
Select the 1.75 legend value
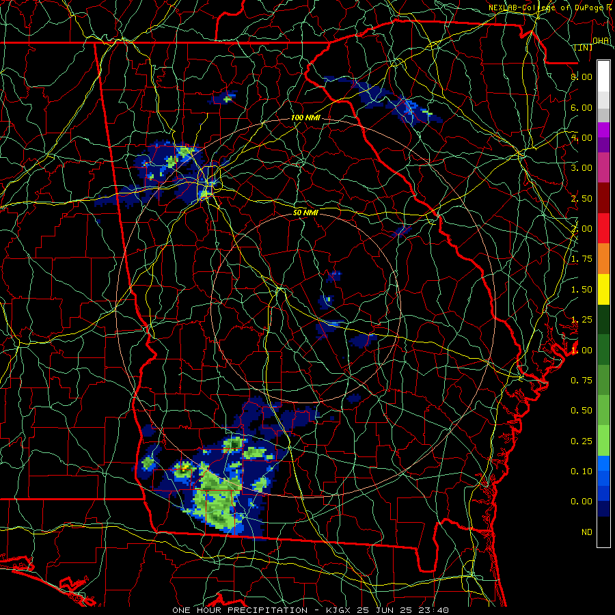click(x=582, y=259)
